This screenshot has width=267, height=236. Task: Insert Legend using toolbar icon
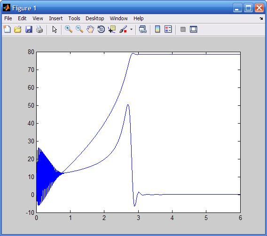click(168, 29)
